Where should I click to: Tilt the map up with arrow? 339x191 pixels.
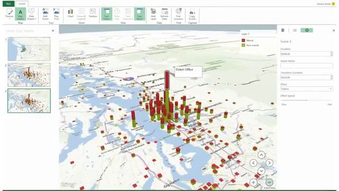click(x=261, y=155)
